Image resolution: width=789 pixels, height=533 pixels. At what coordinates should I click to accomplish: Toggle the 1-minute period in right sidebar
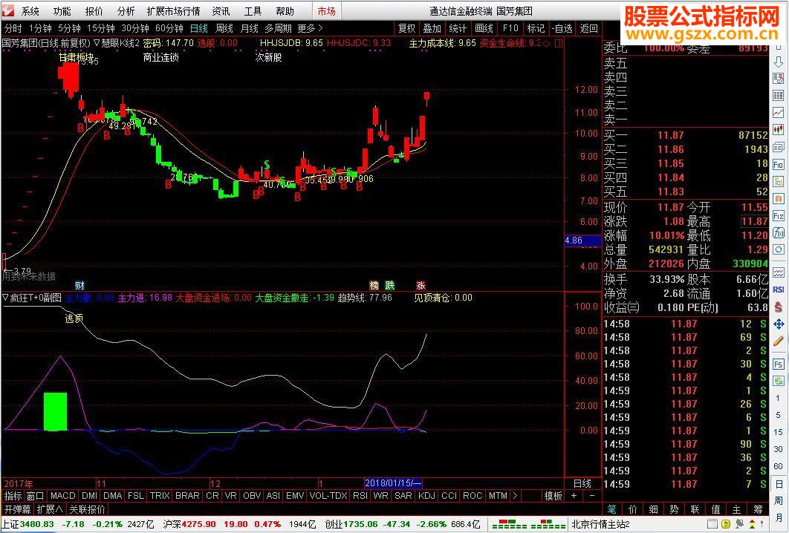(779, 398)
